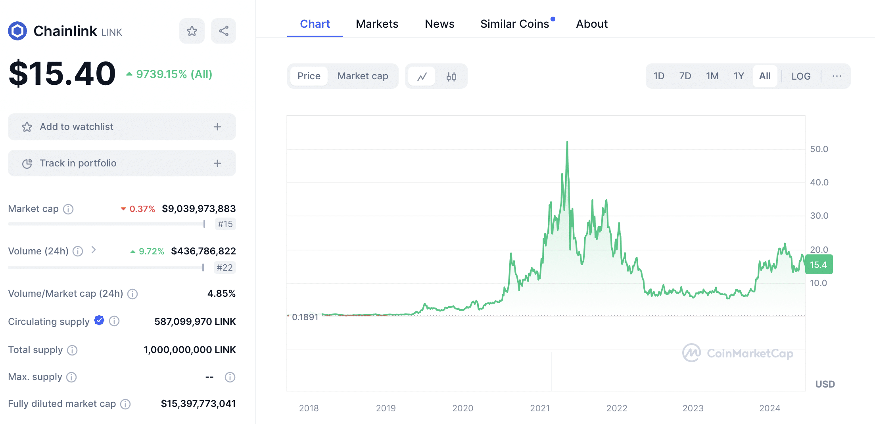875x424 pixels.
Task: Set chart range to 1D
Action: click(659, 76)
